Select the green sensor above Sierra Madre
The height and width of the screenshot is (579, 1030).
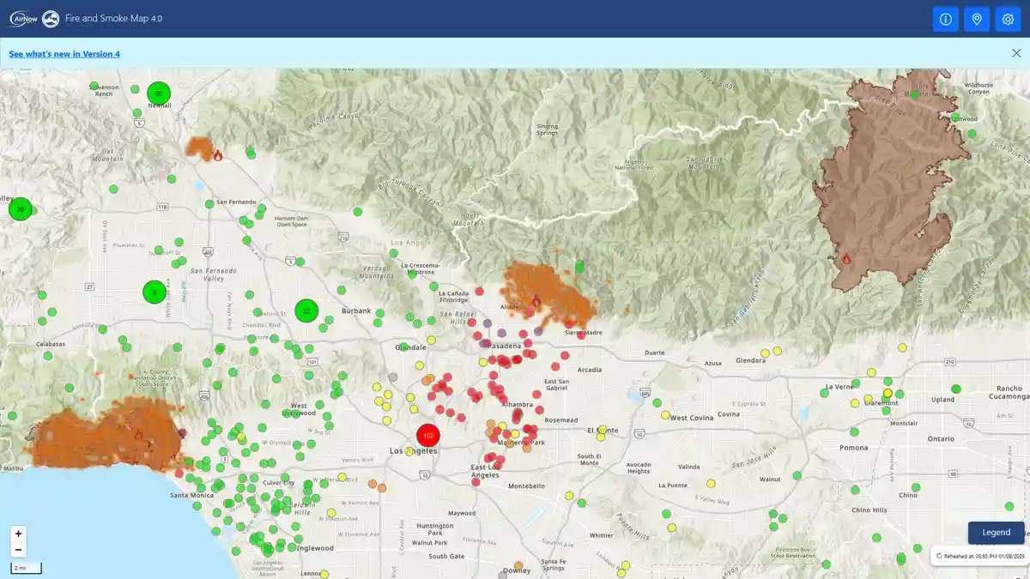[x=578, y=268]
